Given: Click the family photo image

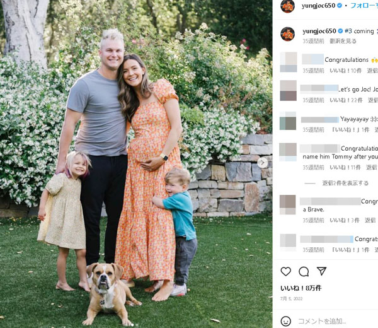Looking at the screenshot, I should point(136,164).
